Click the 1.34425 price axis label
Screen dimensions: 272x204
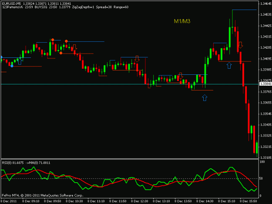pos(266,26)
